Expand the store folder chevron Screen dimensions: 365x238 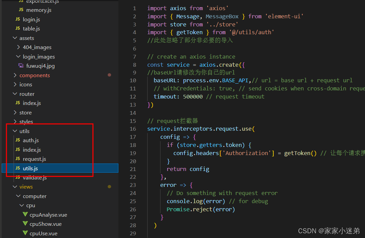click(15, 112)
